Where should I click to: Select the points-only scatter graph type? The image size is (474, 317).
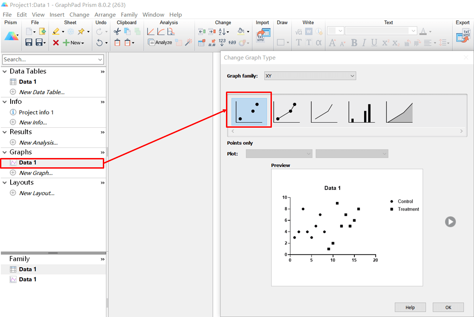[249, 112]
